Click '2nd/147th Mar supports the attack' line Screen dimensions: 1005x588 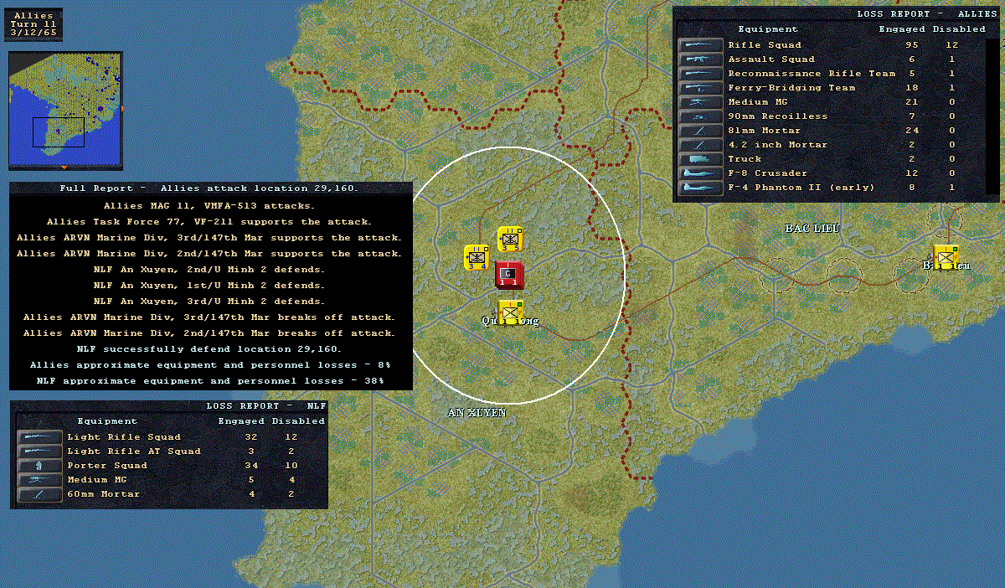point(209,254)
